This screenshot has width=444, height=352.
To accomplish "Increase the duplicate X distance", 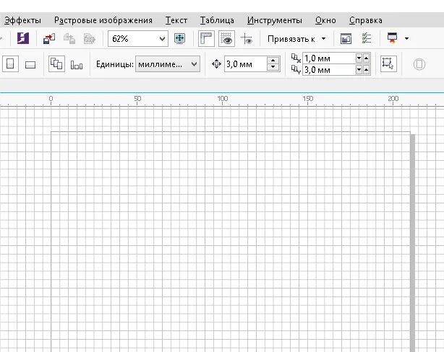I will [x=367, y=58].
